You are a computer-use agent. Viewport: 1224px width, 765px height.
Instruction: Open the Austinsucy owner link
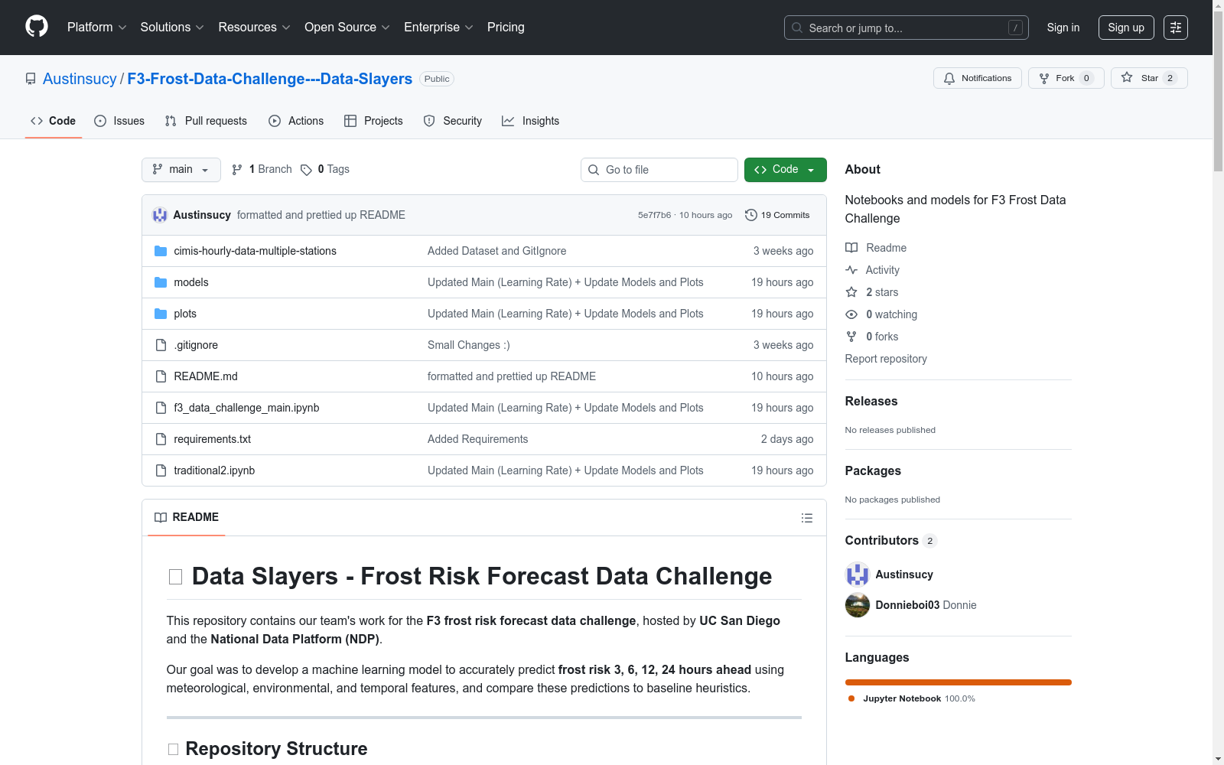[80, 79]
